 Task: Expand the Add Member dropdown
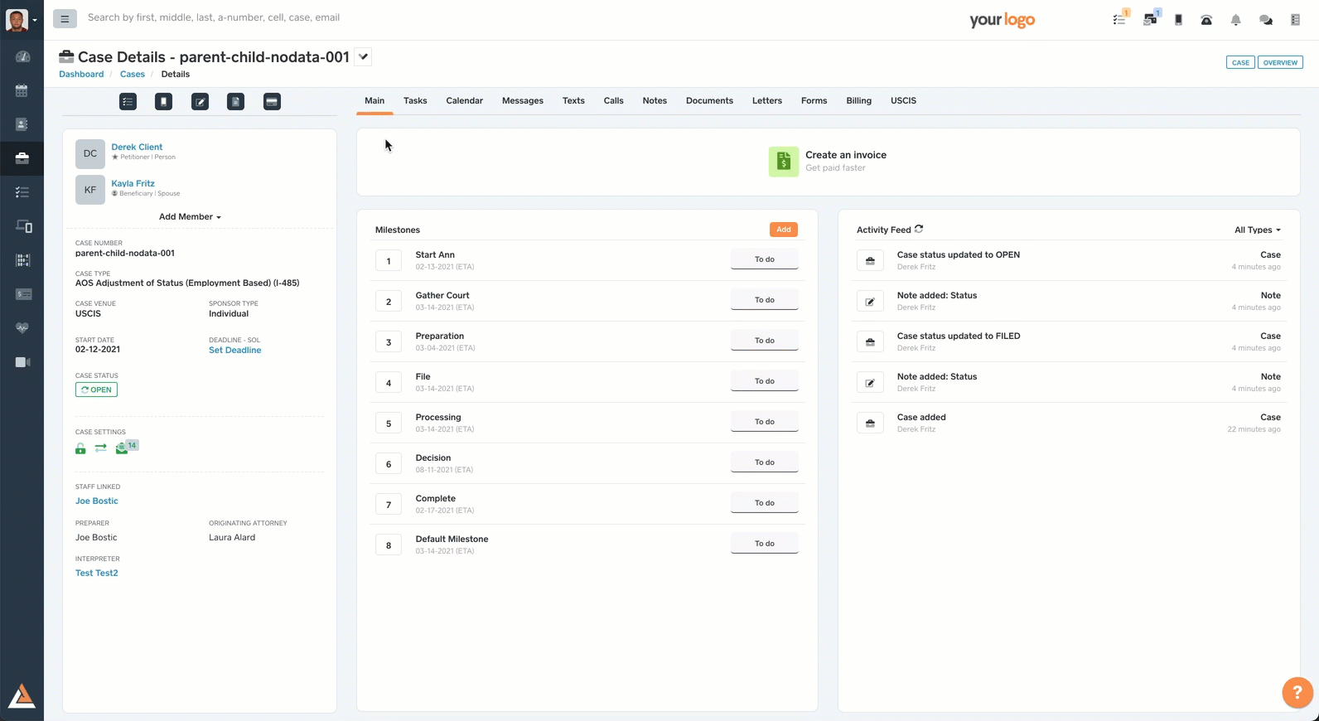(x=190, y=217)
